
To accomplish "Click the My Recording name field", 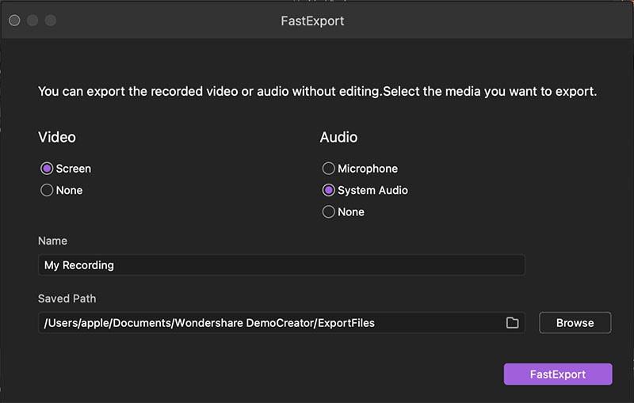I will [x=281, y=265].
